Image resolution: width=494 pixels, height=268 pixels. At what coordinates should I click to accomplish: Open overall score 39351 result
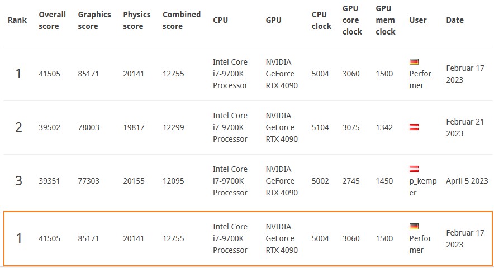tap(50, 181)
